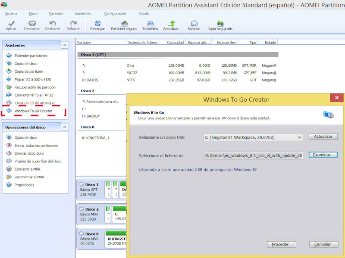Sort by Sistema de fichero column
Viewport: 345px width, 258px height.
[x=142, y=42]
